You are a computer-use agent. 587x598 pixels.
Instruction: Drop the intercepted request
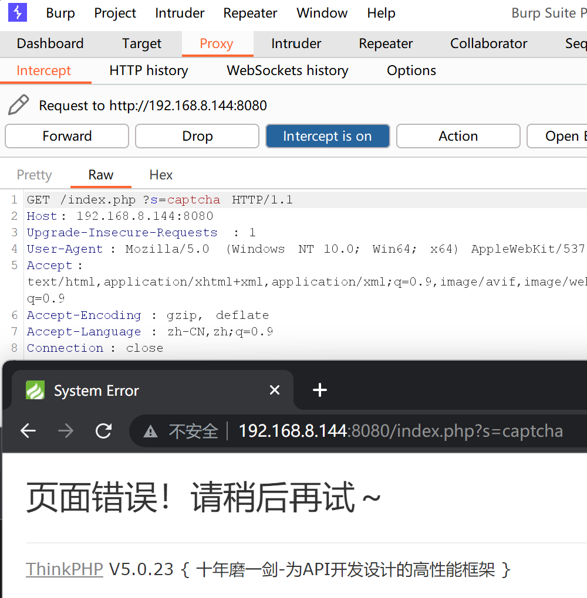[x=197, y=136]
